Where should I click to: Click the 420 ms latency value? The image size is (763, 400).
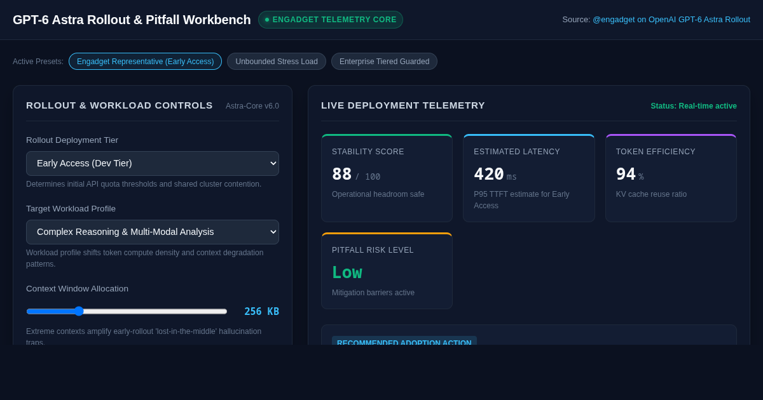coord(495,174)
